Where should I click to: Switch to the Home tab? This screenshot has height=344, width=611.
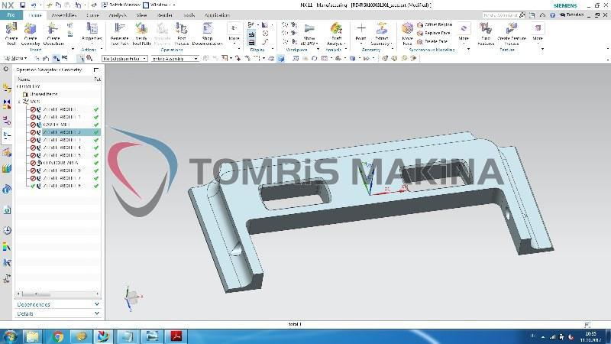coord(35,15)
